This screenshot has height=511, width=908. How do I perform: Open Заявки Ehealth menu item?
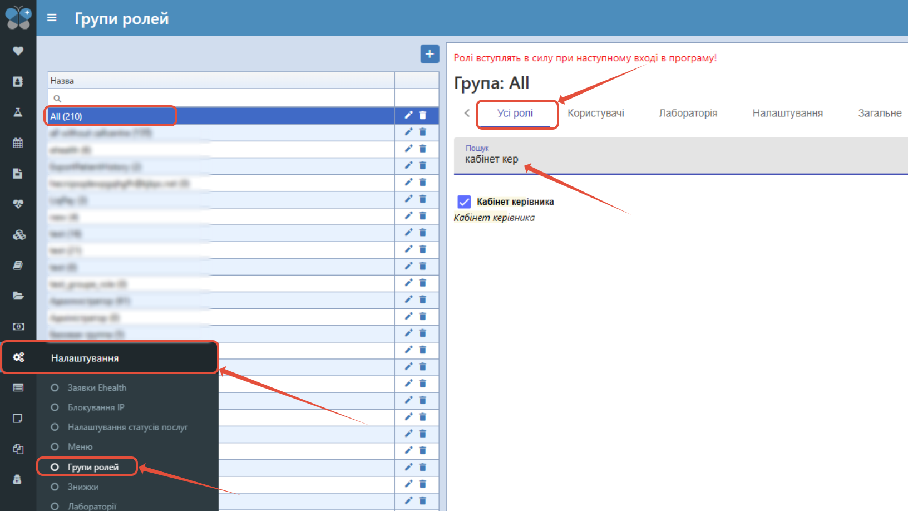(97, 387)
